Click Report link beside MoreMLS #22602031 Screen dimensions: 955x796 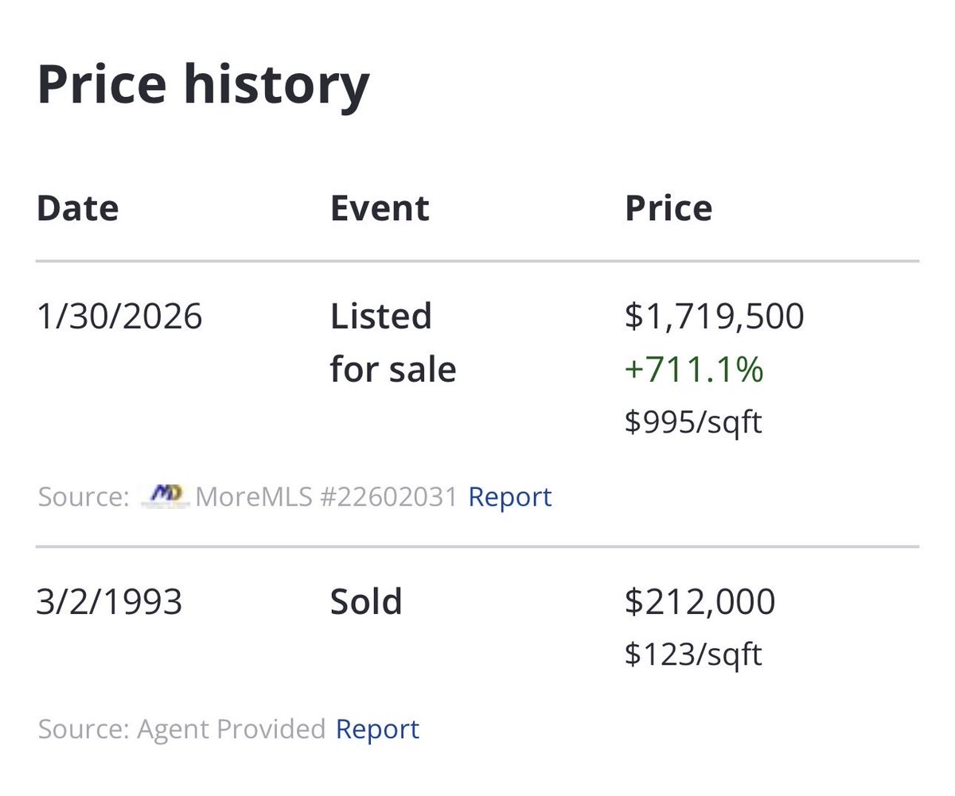509,497
